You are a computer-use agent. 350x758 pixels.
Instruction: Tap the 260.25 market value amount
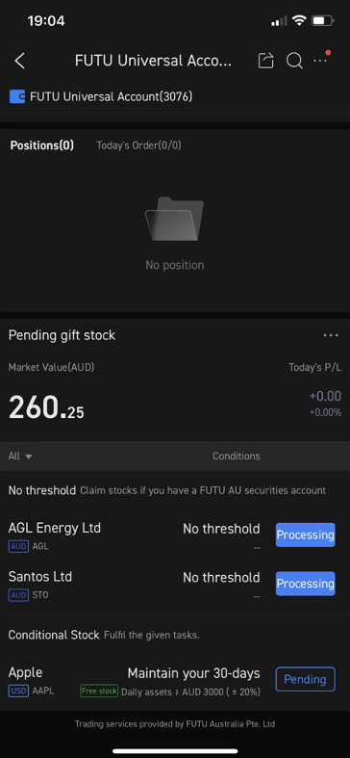pyautogui.click(x=46, y=407)
